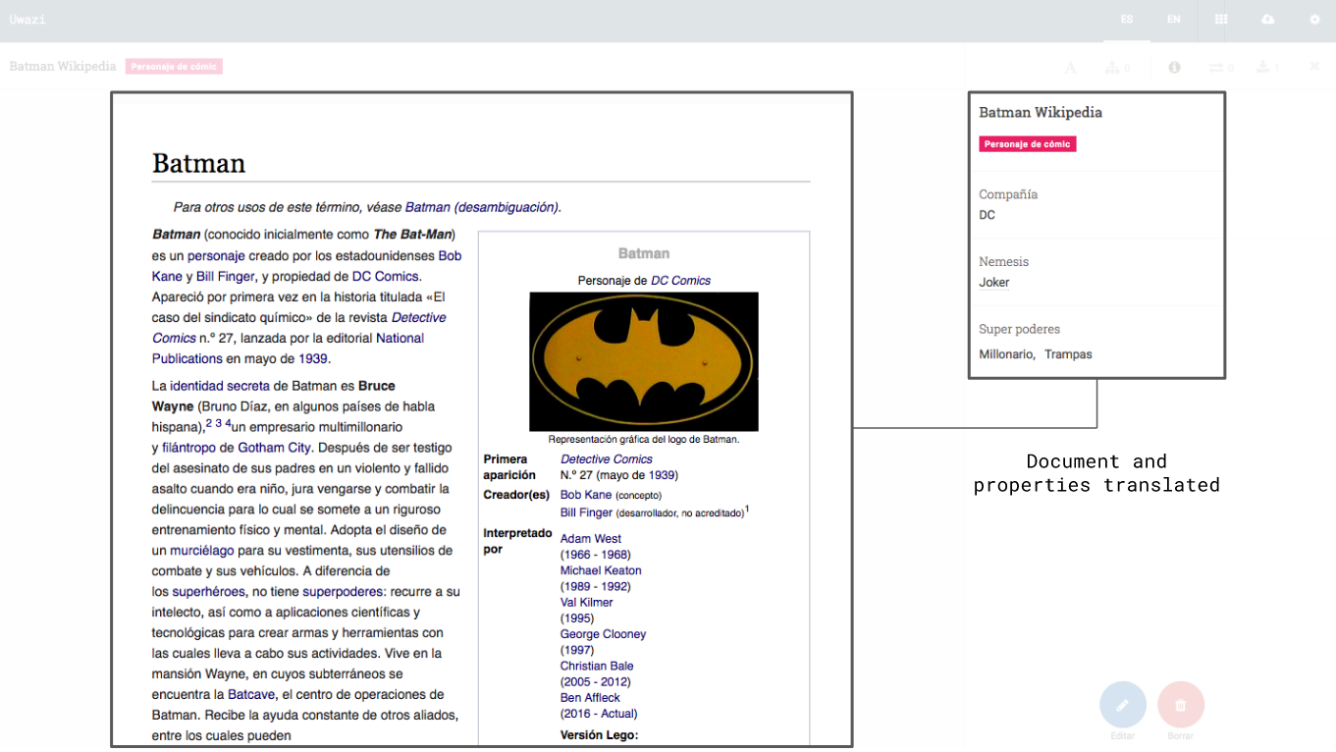
Task: Open the 'Christian Bale' link
Action: (x=597, y=666)
